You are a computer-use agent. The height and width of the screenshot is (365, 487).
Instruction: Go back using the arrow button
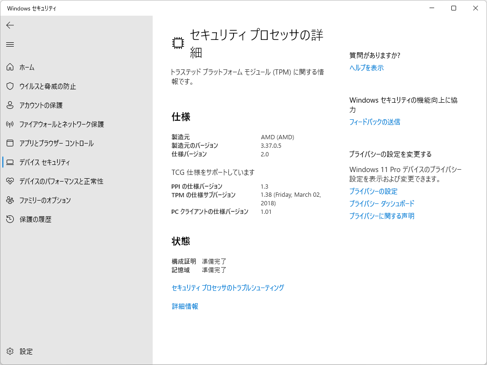[x=10, y=25]
